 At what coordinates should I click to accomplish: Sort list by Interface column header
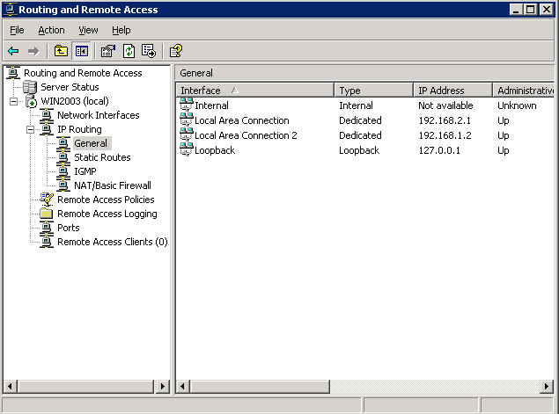[255, 91]
